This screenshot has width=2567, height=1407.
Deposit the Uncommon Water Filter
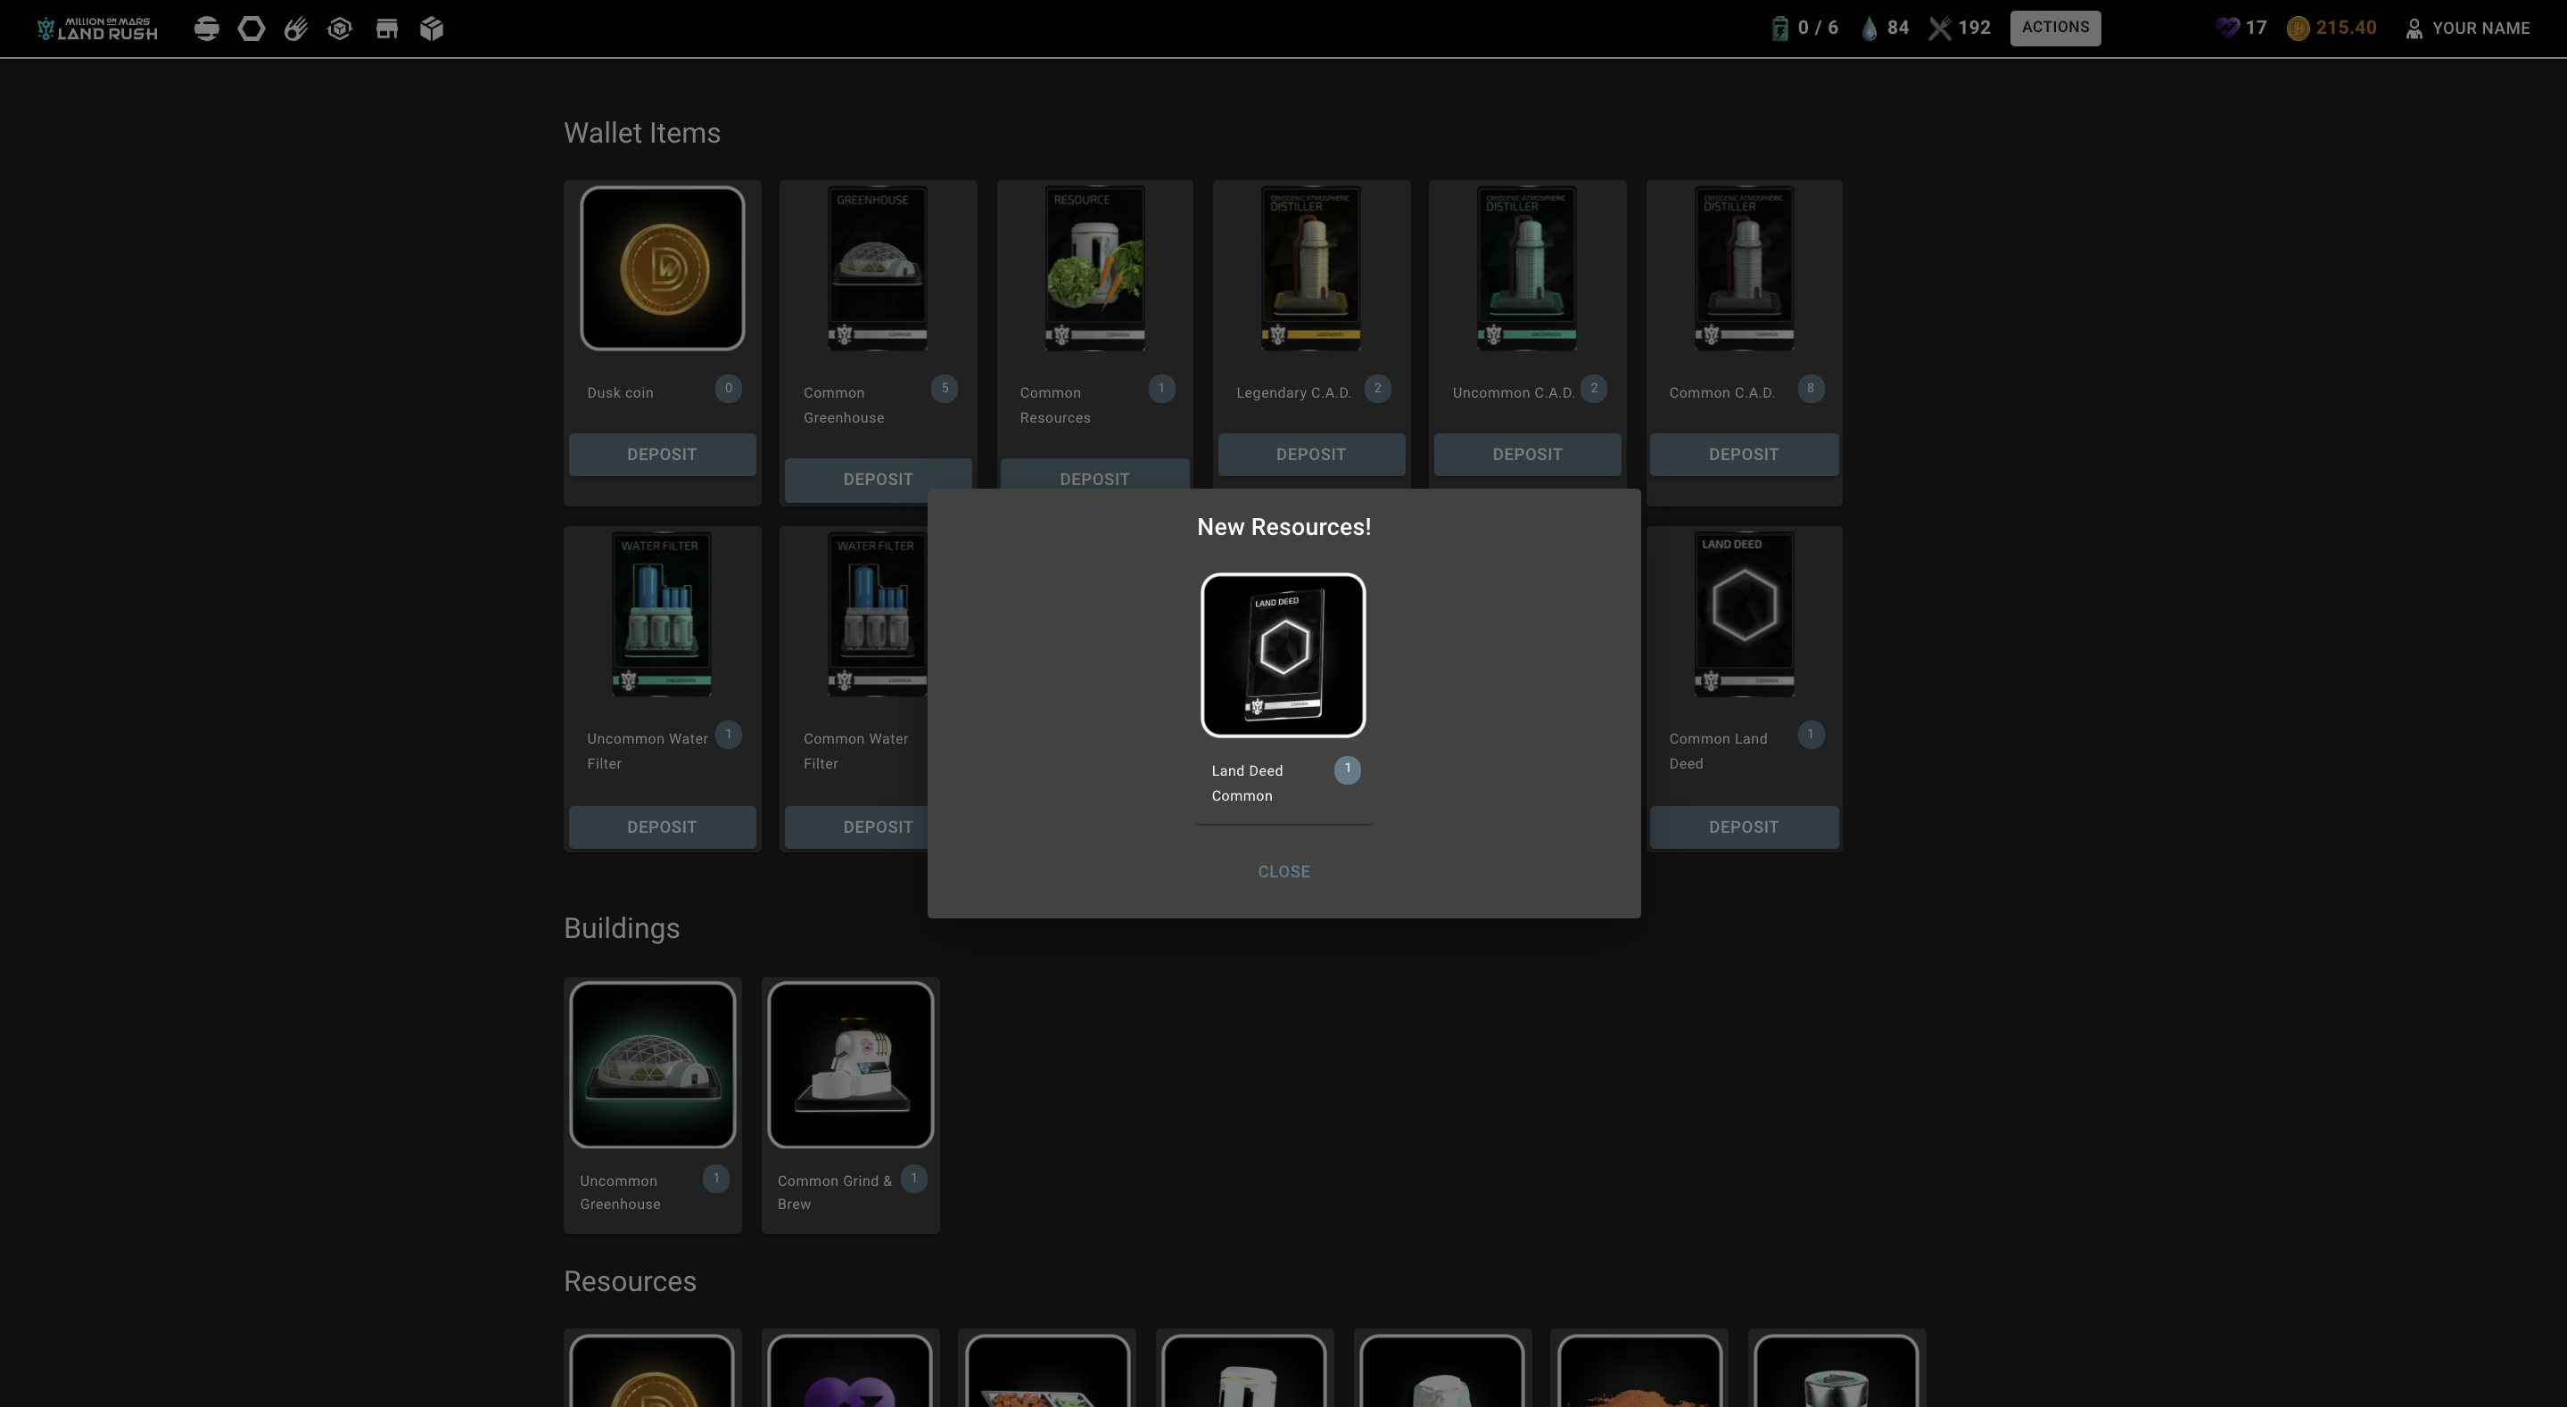tap(662, 827)
